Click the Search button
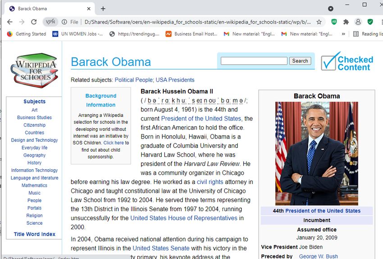Image resolution: width=383 pixels, height=259 pixels. pos(300,61)
